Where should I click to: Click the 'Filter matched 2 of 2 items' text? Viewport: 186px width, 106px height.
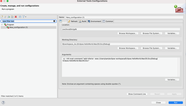point(12,96)
